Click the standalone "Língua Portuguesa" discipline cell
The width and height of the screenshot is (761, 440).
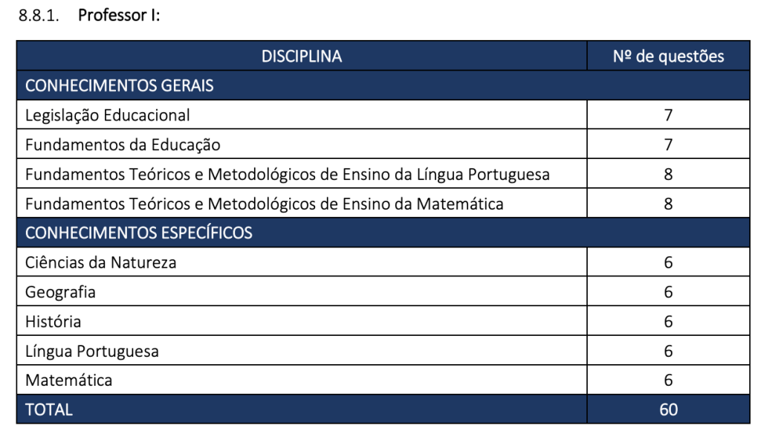click(91, 351)
